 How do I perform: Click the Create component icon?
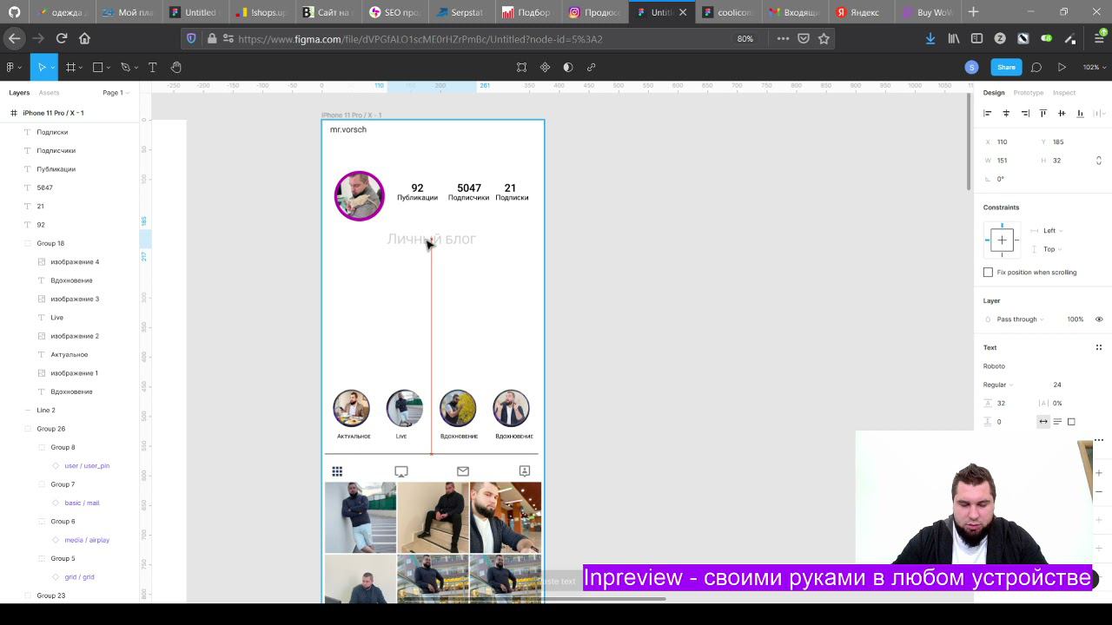(545, 67)
